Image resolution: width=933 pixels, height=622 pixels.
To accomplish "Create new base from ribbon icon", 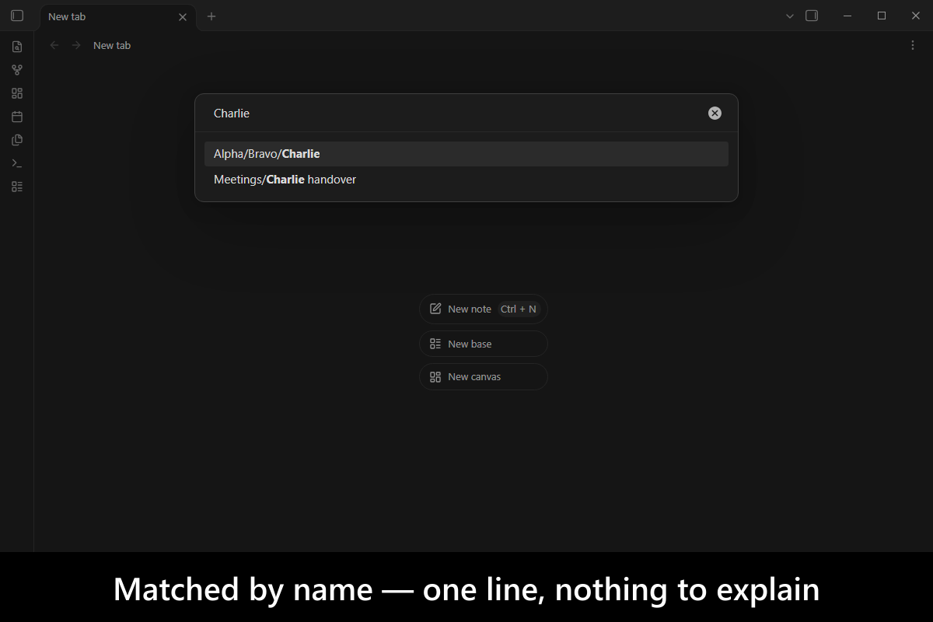I will click(17, 187).
